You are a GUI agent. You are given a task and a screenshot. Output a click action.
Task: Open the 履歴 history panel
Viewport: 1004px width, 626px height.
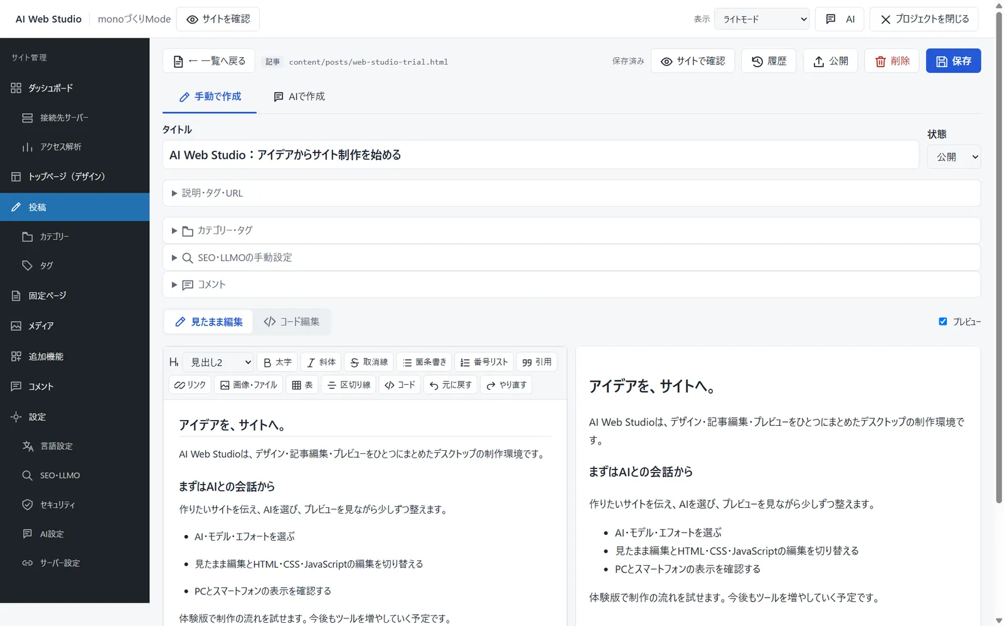(x=769, y=61)
